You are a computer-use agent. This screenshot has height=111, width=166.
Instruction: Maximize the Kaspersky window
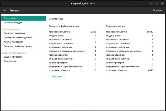point(157,4)
